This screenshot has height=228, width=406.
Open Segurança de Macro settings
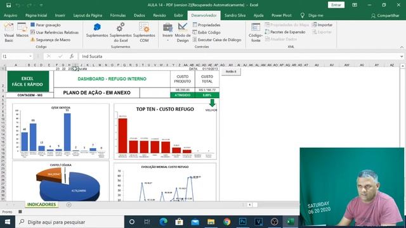[51, 40]
